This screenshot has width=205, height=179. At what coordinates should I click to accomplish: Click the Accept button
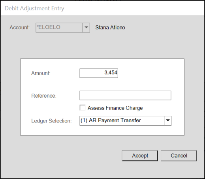click(x=140, y=156)
